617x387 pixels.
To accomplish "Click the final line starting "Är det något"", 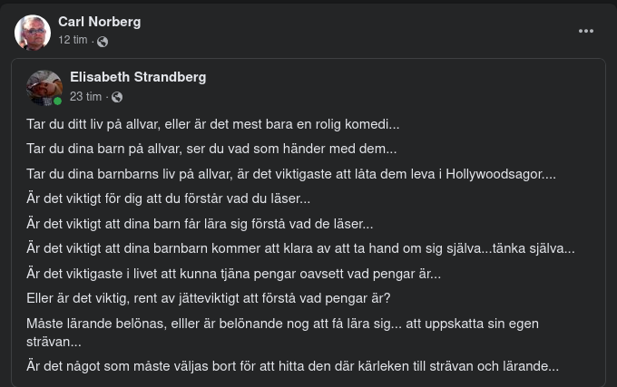I will (x=292, y=366).
